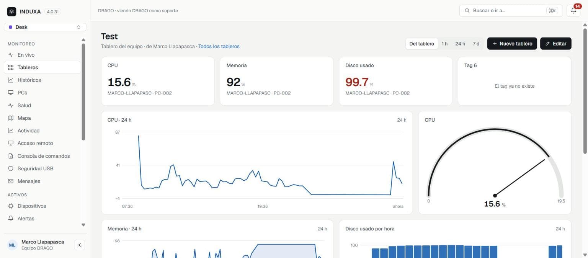Click the Alertas bell icon
The image size is (588, 258).
click(x=11, y=219)
